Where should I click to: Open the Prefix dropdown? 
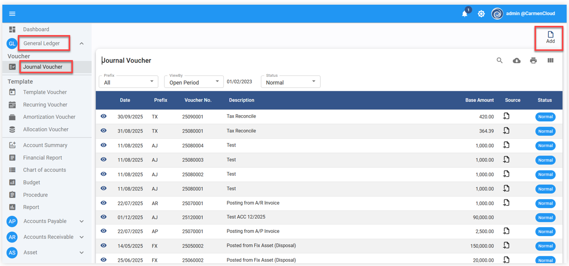[128, 82]
